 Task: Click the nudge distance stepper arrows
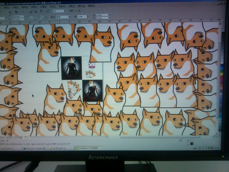88,17
